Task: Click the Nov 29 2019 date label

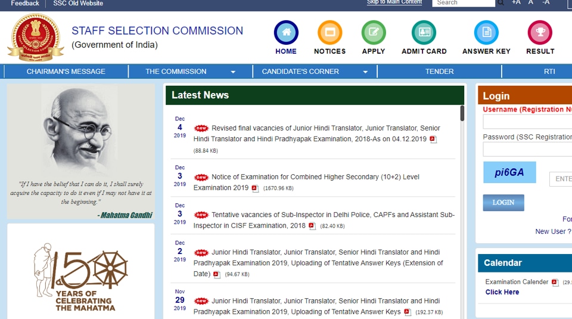Action: click(180, 300)
